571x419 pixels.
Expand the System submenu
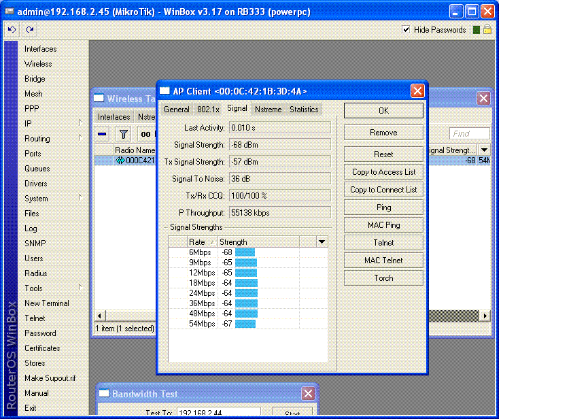tap(80, 197)
